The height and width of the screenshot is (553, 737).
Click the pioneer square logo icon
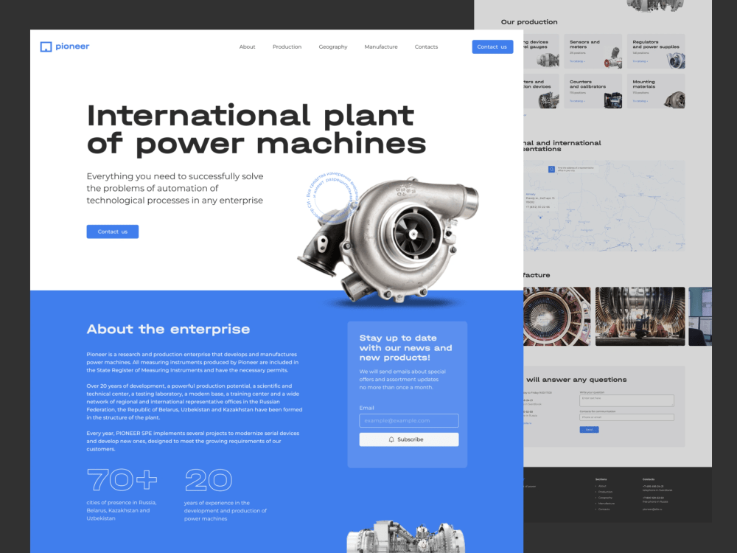pos(46,46)
